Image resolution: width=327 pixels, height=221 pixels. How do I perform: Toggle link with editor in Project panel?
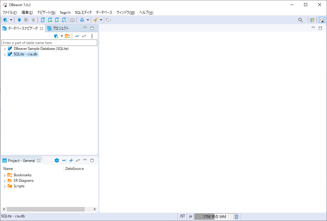78,160
